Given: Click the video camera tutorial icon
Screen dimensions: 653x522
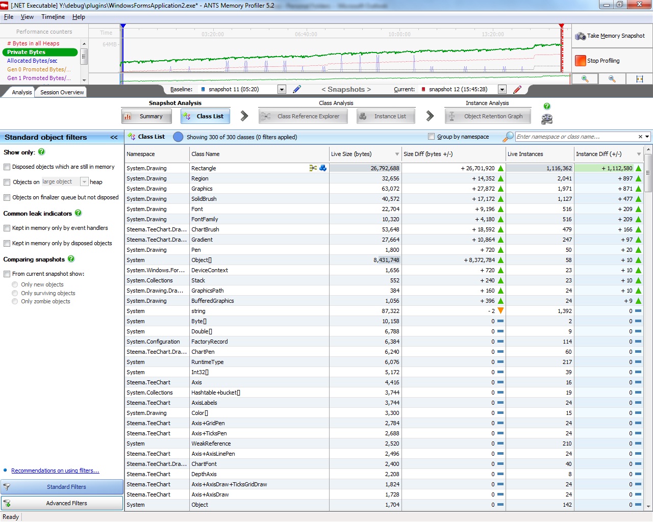Looking at the screenshot, I should (x=547, y=119).
